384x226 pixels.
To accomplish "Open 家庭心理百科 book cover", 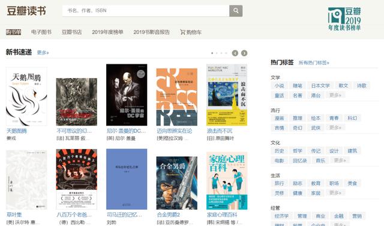I will 227,181.
